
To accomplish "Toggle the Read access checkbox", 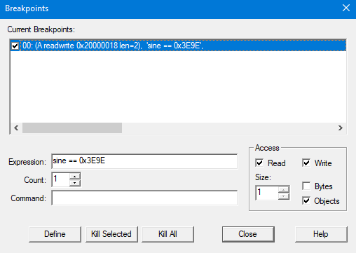I will 259,163.
